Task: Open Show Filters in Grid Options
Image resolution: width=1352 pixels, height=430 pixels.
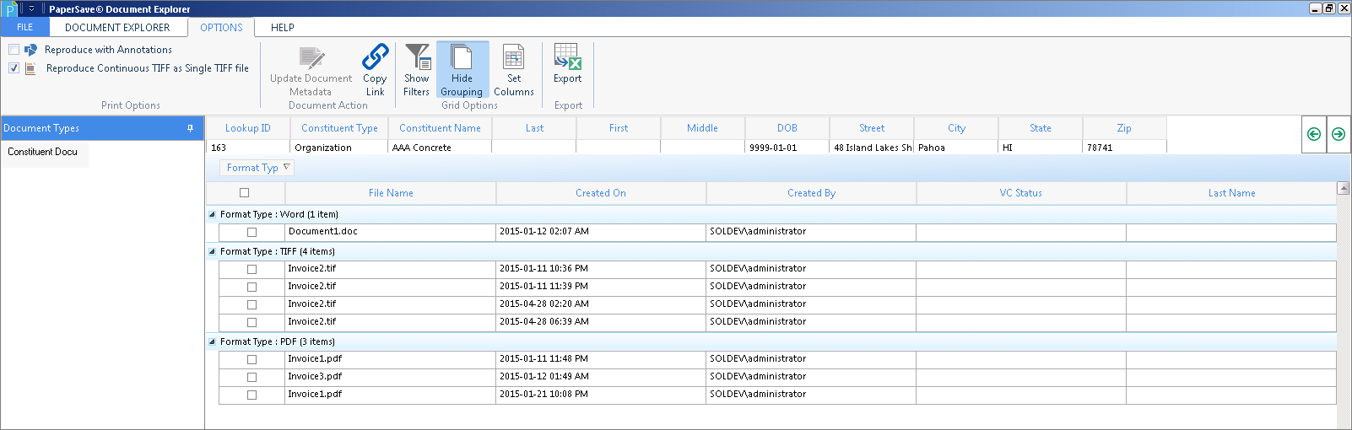Action: (x=416, y=70)
